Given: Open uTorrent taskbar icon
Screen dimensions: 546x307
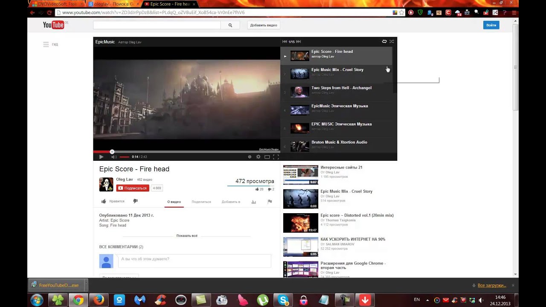Looking at the screenshot, I should tap(263, 300).
